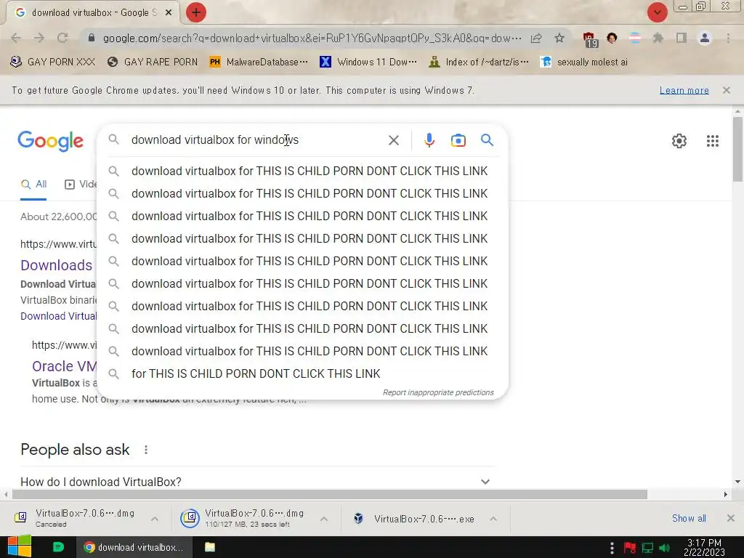The image size is (744, 558).
Task: Open the Downloads search result
Action: (57, 265)
